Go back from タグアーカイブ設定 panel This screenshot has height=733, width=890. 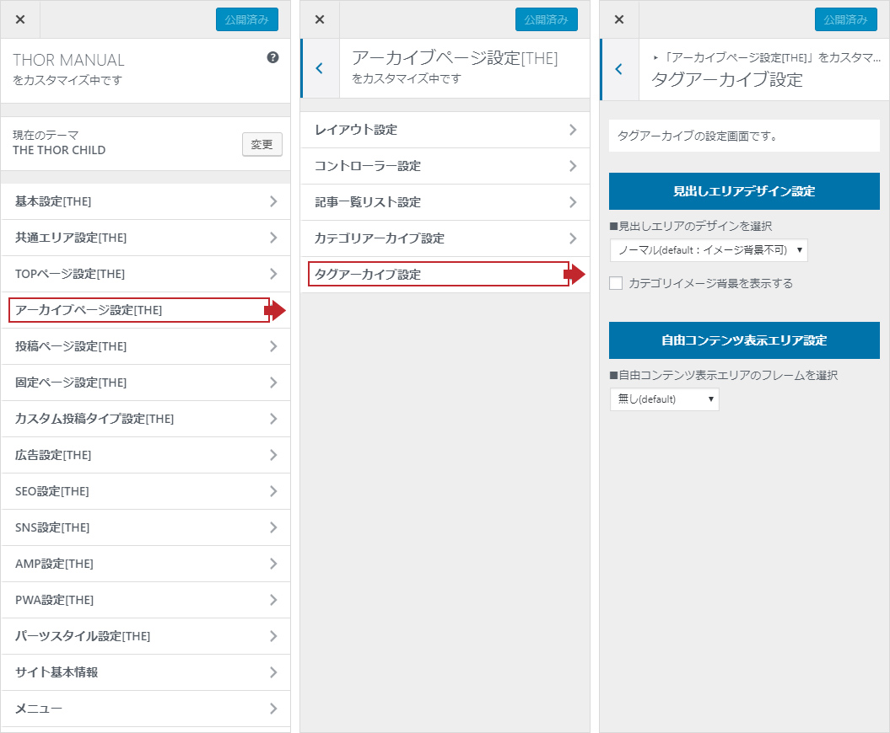618,69
